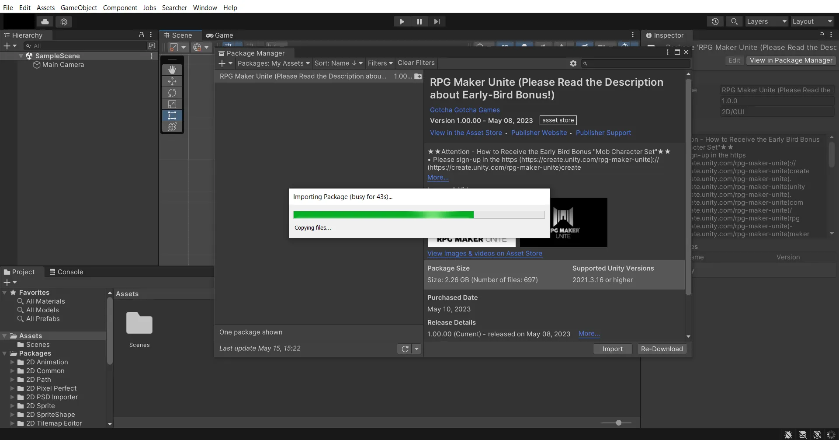Toggle the Pause button
This screenshot has height=440, width=839.
pyautogui.click(x=419, y=21)
